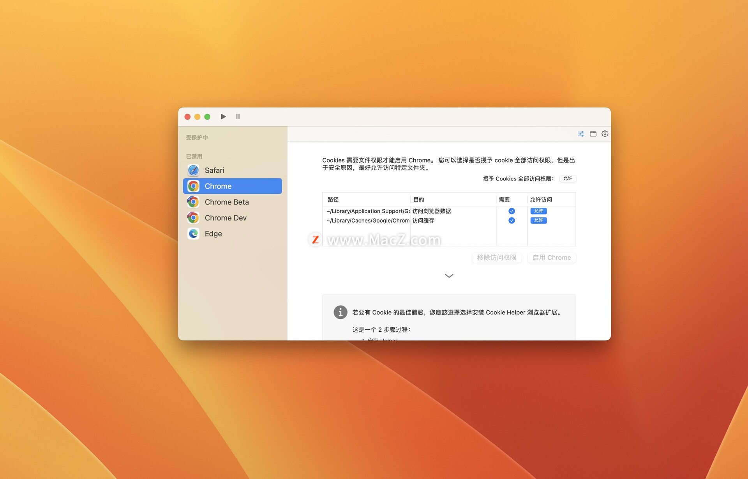
Task: Toggle required checkmark for 访问浏览器数据 row
Action: pos(512,211)
